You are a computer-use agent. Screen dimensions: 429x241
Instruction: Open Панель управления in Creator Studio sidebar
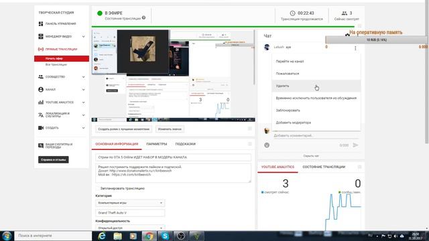[x=60, y=24]
